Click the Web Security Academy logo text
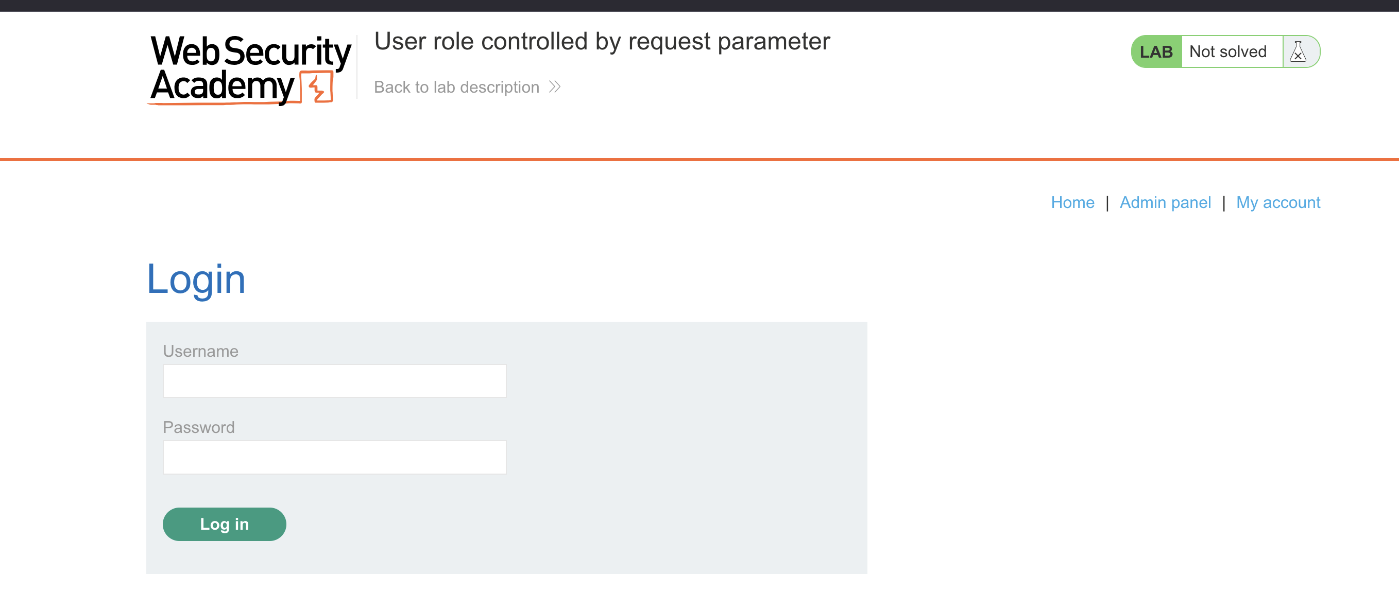The width and height of the screenshot is (1399, 592). (239, 68)
